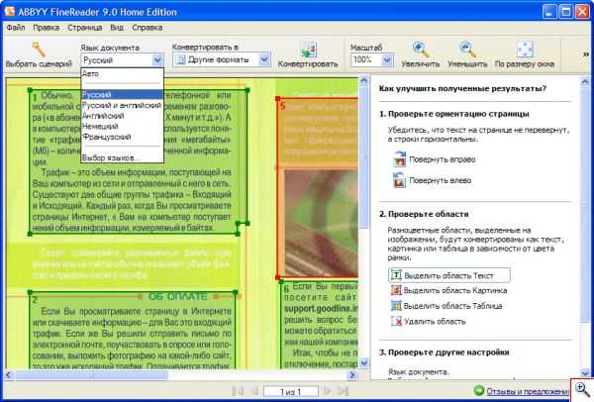
Task: Click the Повернуть вправо label
Action: tap(443, 159)
